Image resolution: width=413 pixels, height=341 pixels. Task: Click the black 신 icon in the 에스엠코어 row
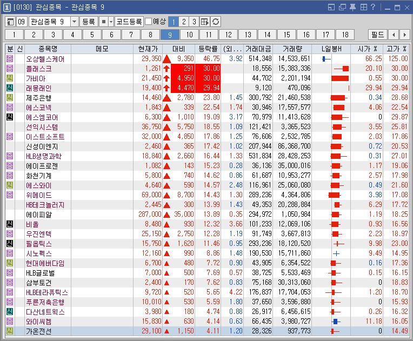pos(10,117)
